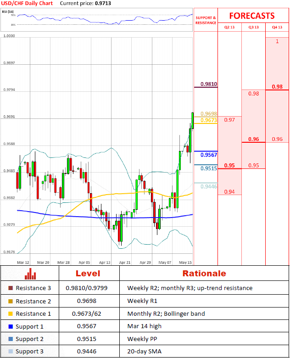The image size is (290, 358).
Task: Click the 0.9810 resistance label beside the chart
Action: point(209,84)
